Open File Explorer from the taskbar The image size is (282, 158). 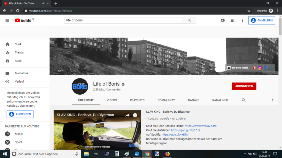point(86,154)
